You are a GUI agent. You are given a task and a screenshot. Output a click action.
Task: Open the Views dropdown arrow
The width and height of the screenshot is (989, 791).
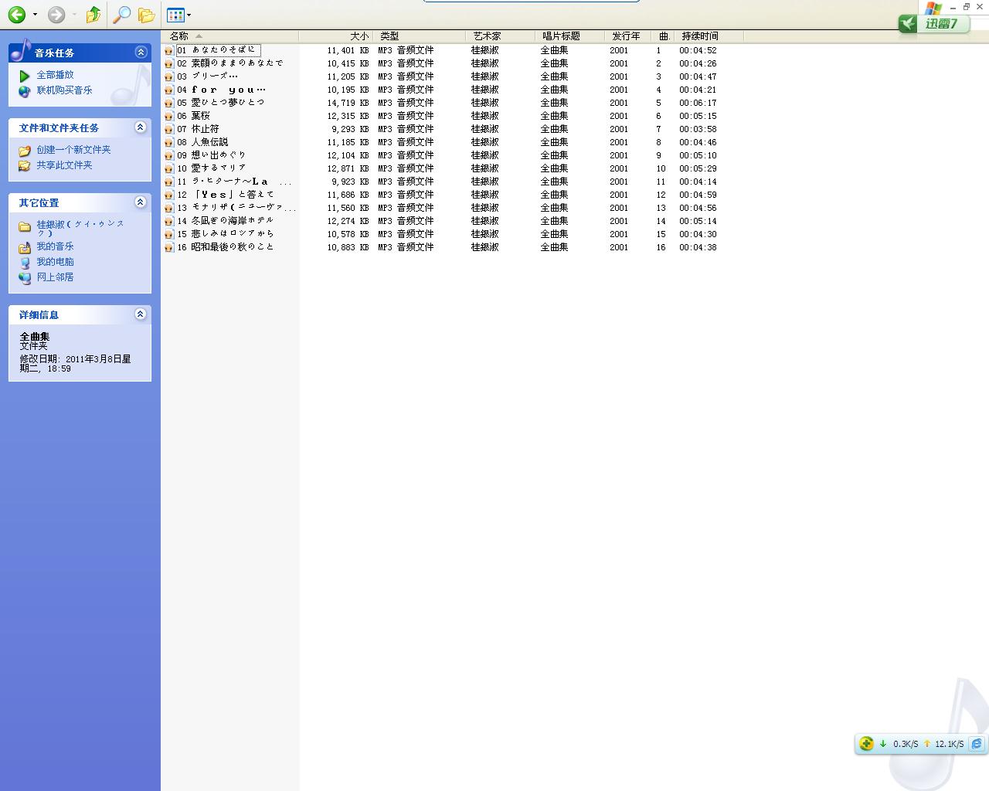(189, 15)
